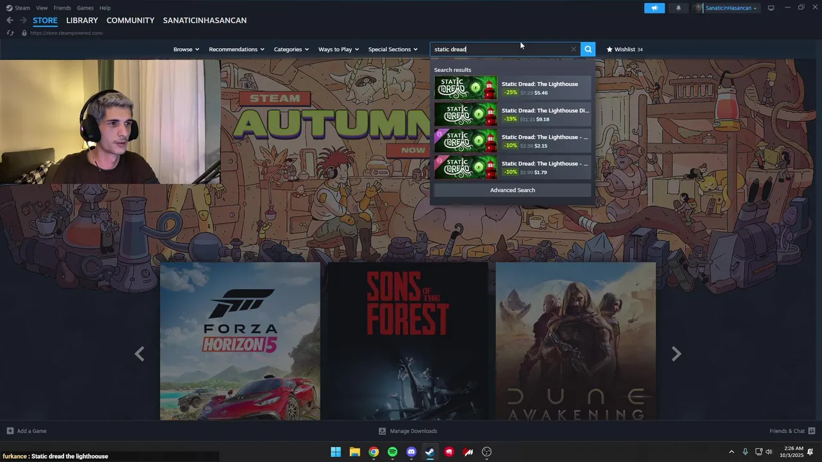Open the Help menu

click(x=105, y=8)
